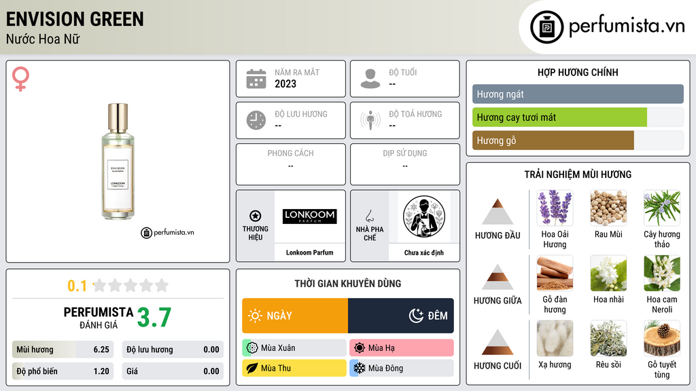This screenshot has height=391, width=696.
Task: Click the green 3.7 Perfumista score
Action: pyautogui.click(x=154, y=318)
